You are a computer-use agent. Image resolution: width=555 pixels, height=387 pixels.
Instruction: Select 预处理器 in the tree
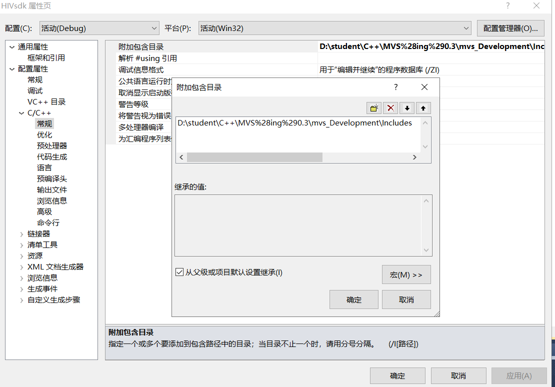click(x=52, y=145)
